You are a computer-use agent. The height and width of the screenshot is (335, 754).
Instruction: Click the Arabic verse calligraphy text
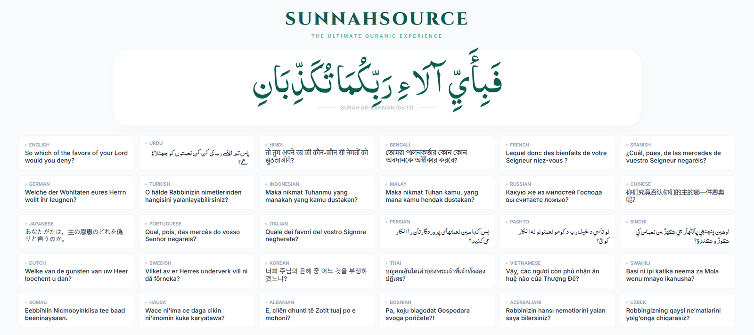click(x=377, y=80)
